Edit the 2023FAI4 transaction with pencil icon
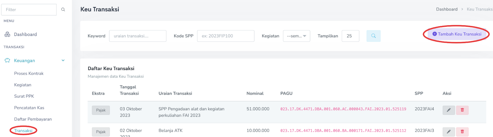493x137 pixels. click(449, 110)
